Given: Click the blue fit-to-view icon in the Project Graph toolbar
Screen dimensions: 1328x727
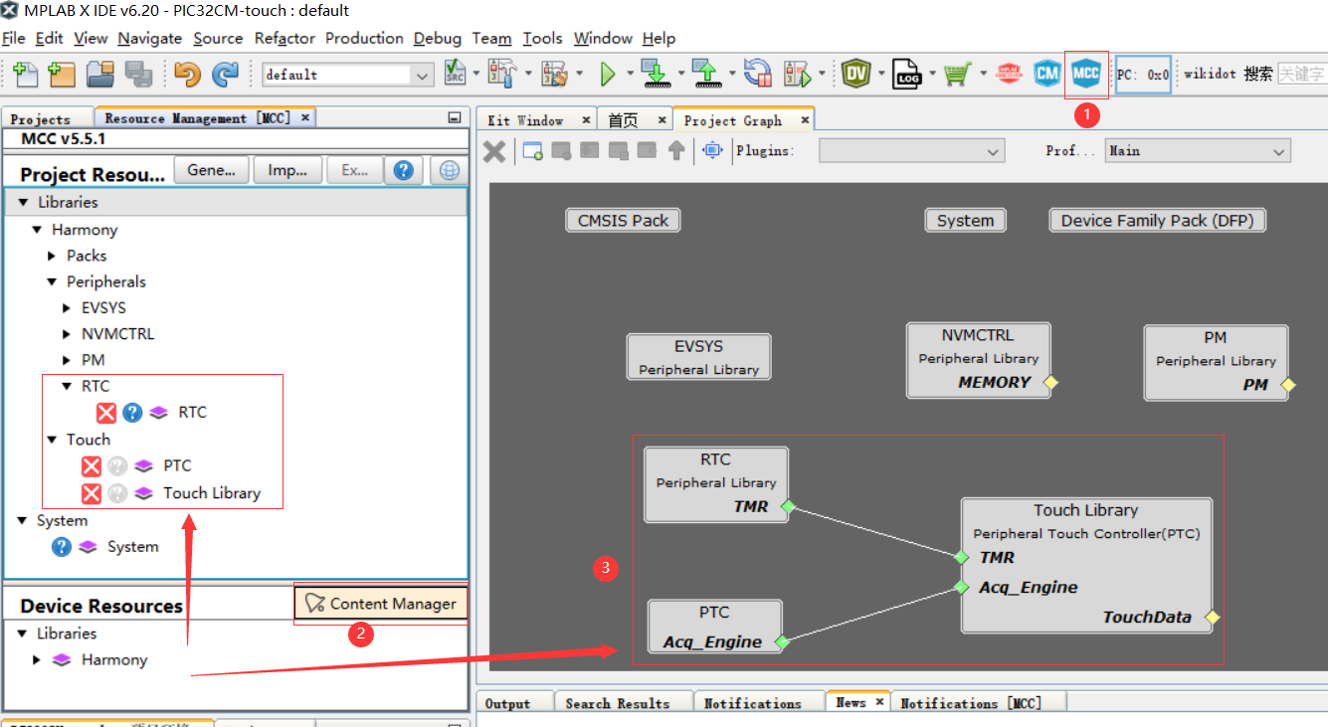Looking at the screenshot, I should point(712,151).
